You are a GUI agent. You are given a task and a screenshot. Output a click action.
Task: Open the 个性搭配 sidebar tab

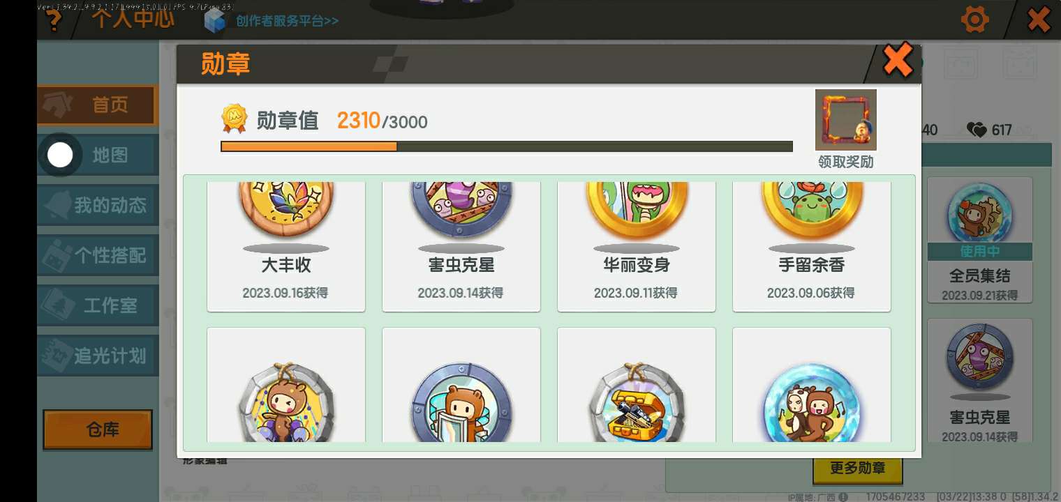click(x=98, y=256)
